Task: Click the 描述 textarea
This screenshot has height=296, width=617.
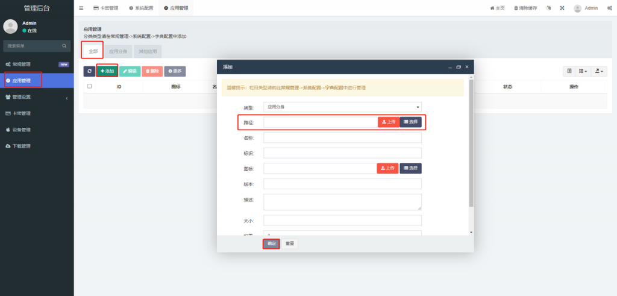Action: [x=342, y=202]
